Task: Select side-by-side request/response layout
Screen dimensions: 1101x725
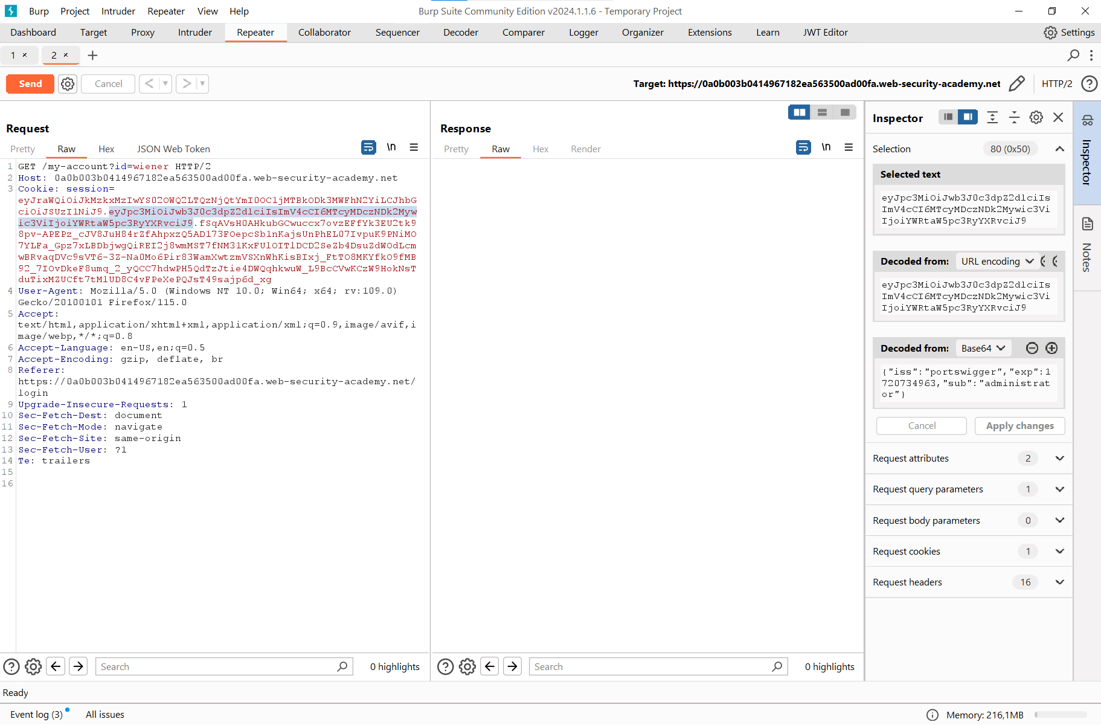Action: [800, 112]
